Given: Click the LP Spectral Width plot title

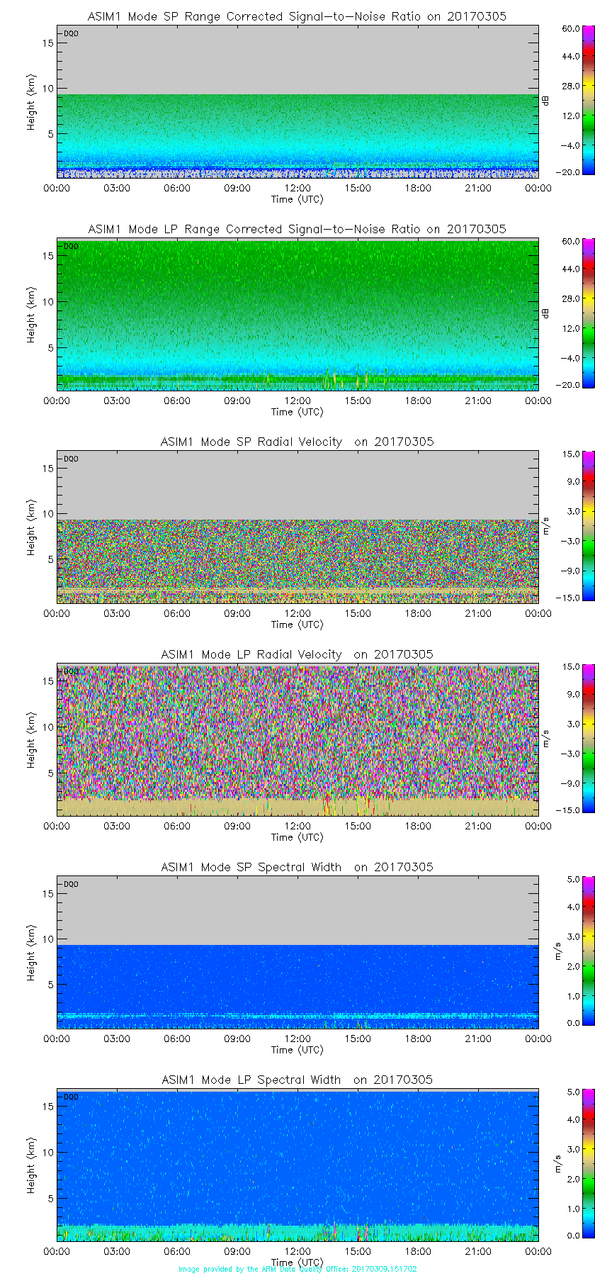Looking at the screenshot, I should coord(297,1080).
